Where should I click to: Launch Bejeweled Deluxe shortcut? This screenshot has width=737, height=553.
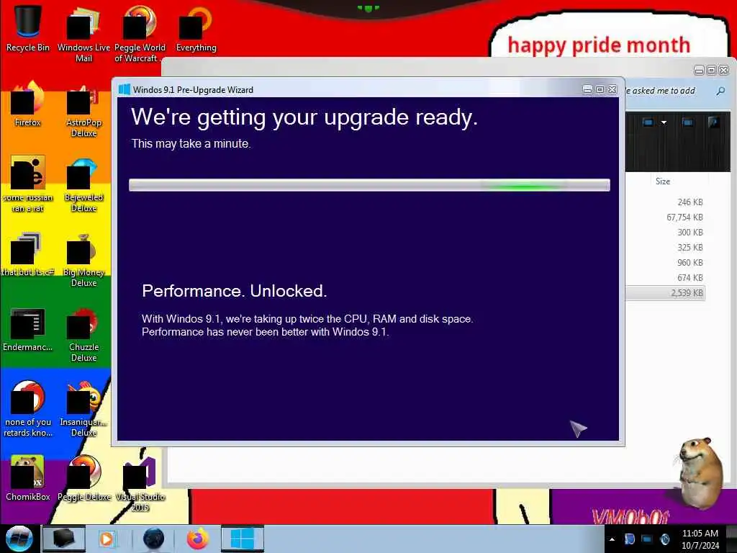83,184
